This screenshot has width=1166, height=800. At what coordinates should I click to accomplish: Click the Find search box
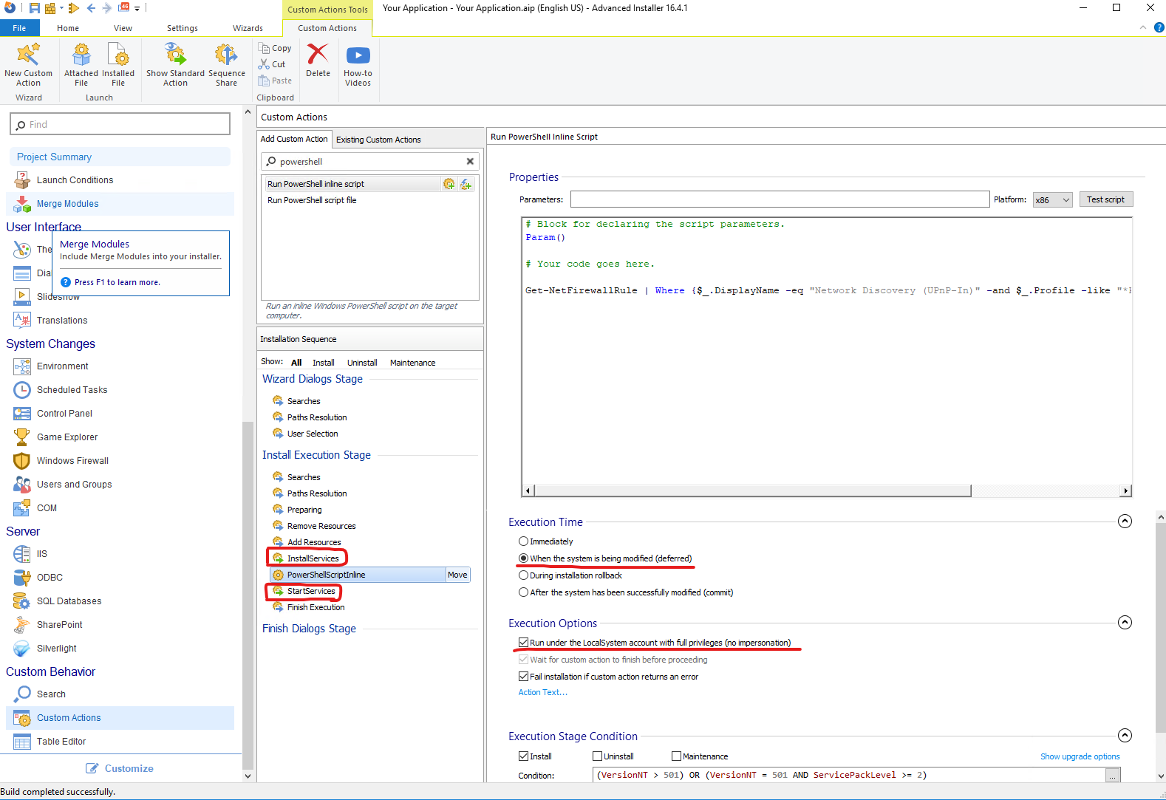click(x=120, y=124)
